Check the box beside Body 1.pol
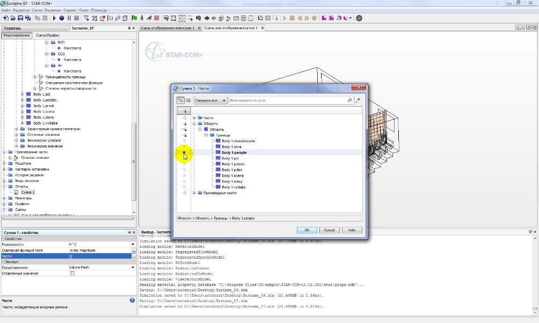 (184, 158)
